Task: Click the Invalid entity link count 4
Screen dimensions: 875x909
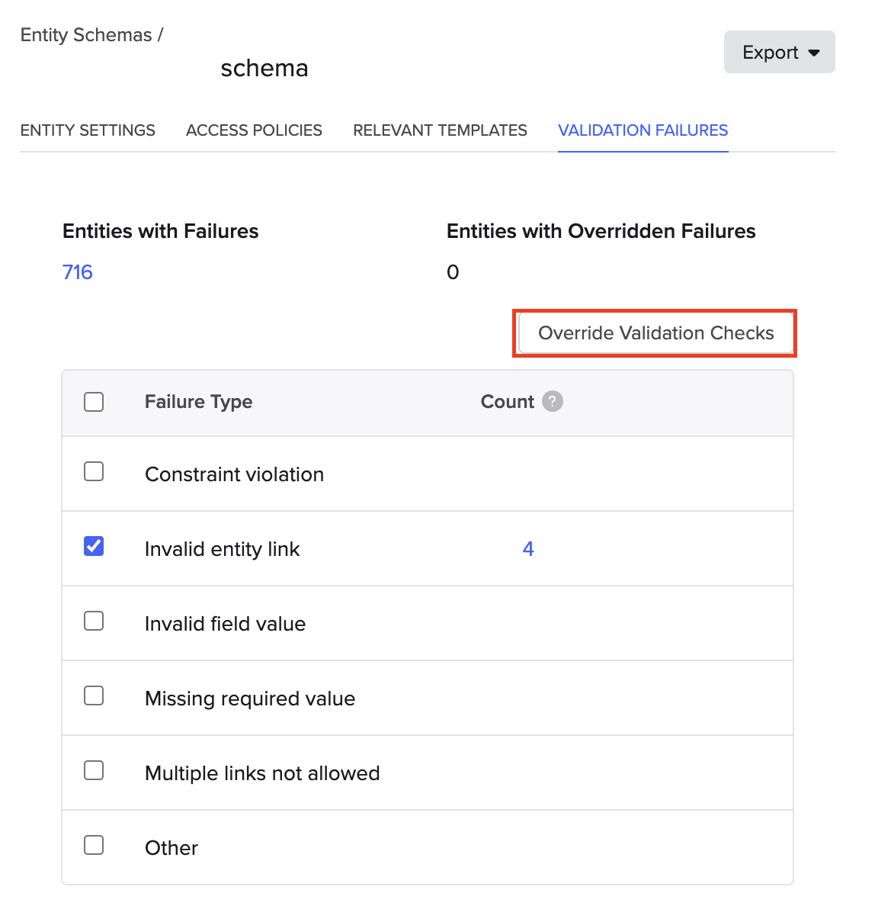Action: coord(528,549)
